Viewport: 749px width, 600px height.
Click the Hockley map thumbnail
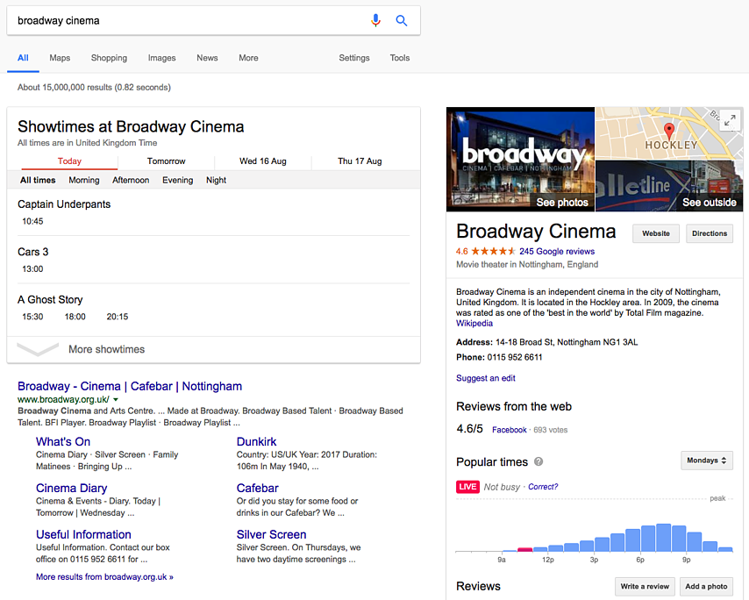click(669, 133)
